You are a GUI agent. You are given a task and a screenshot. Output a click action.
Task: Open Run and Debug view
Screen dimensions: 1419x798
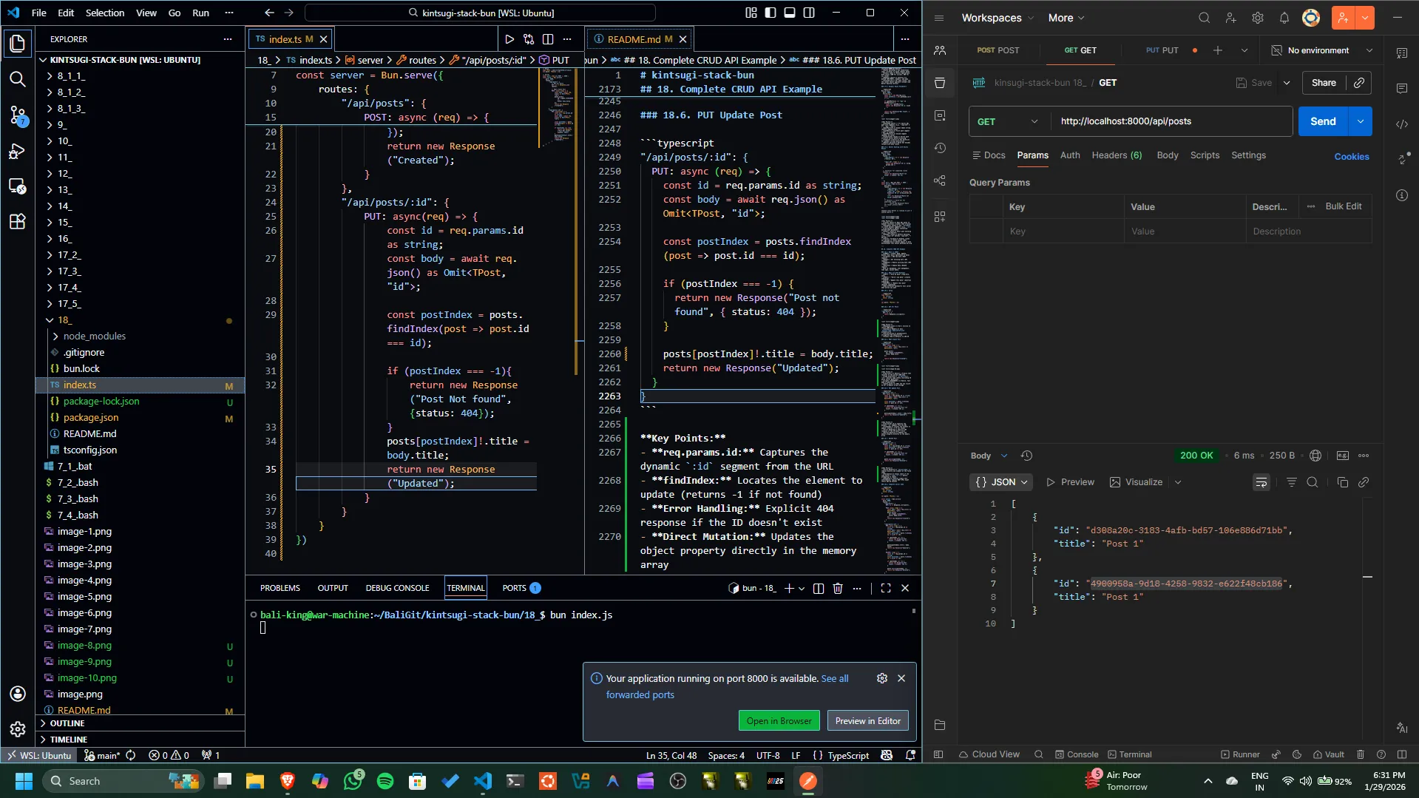click(x=17, y=152)
